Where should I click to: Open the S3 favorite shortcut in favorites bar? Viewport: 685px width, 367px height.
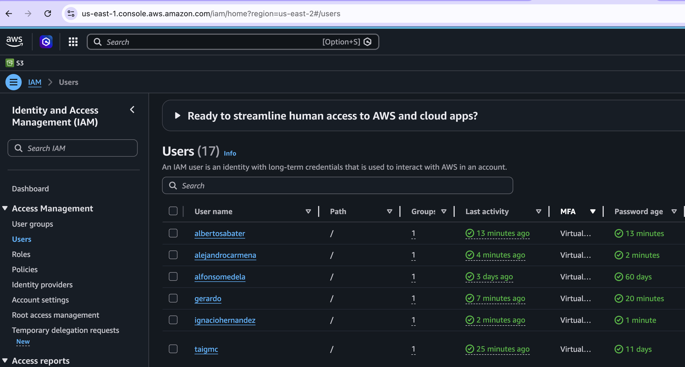click(15, 63)
